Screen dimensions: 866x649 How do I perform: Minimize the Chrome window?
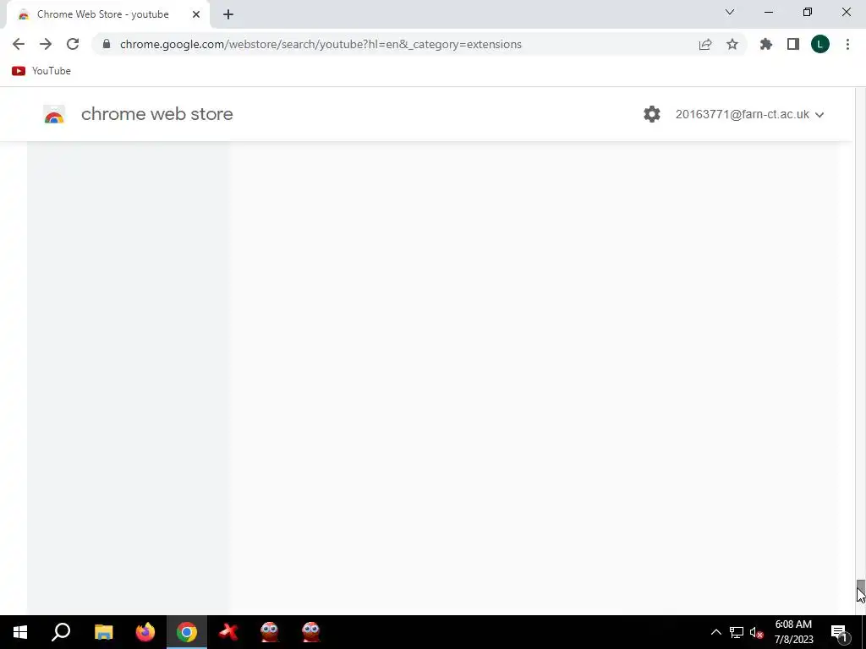768,12
